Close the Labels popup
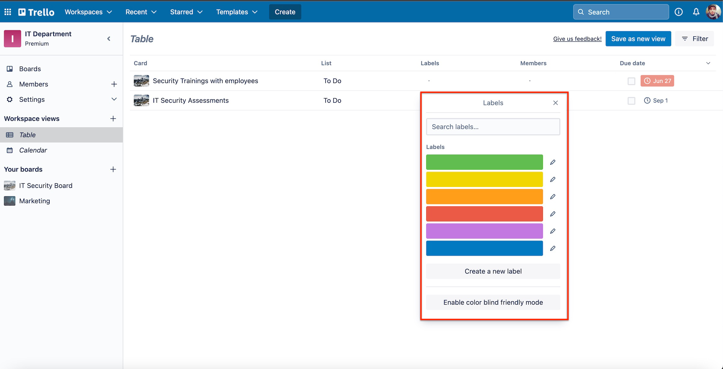 click(555, 103)
